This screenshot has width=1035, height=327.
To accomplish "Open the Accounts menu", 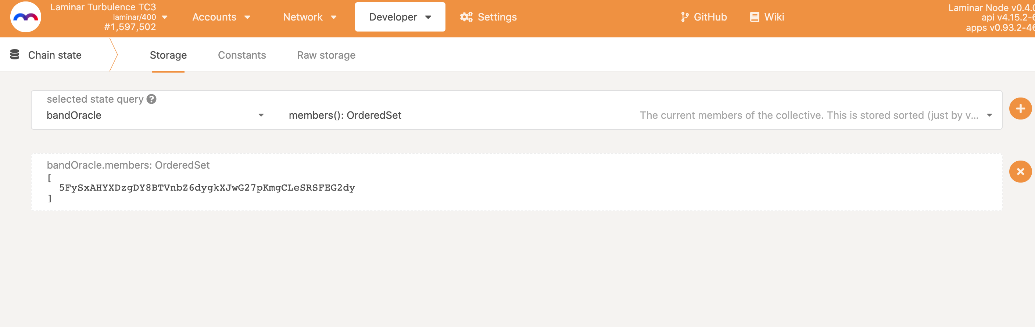I will point(221,17).
